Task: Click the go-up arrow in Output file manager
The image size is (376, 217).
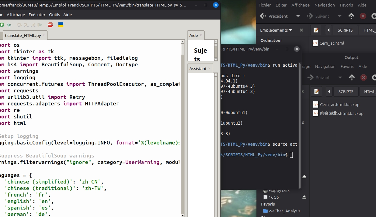Action: 352,77
